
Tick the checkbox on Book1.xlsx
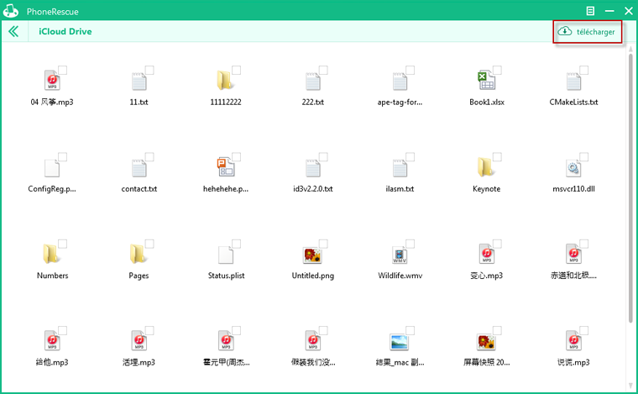click(497, 70)
